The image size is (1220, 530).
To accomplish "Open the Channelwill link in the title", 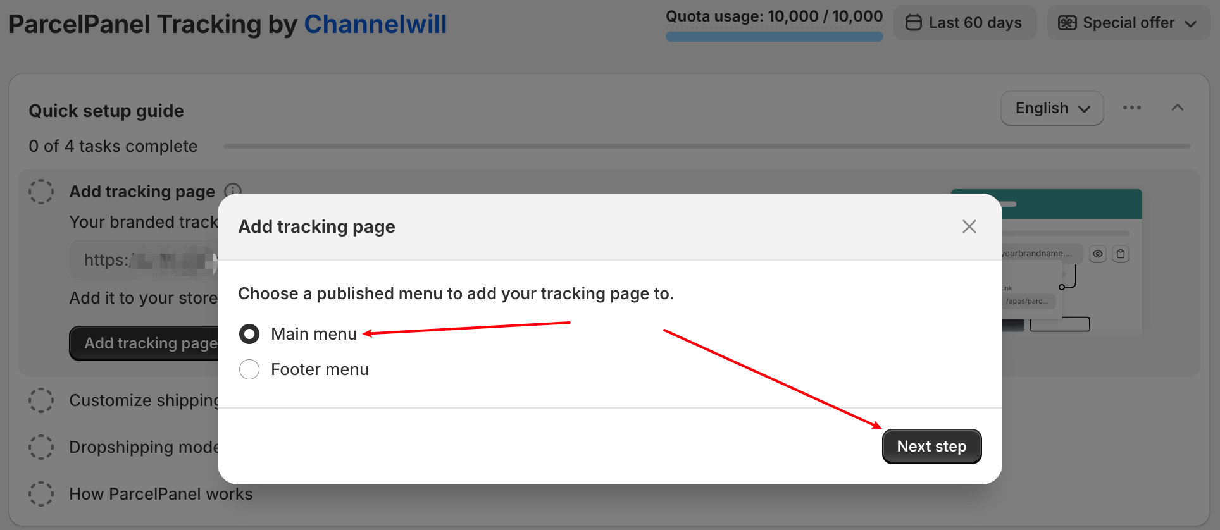I will [375, 24].
